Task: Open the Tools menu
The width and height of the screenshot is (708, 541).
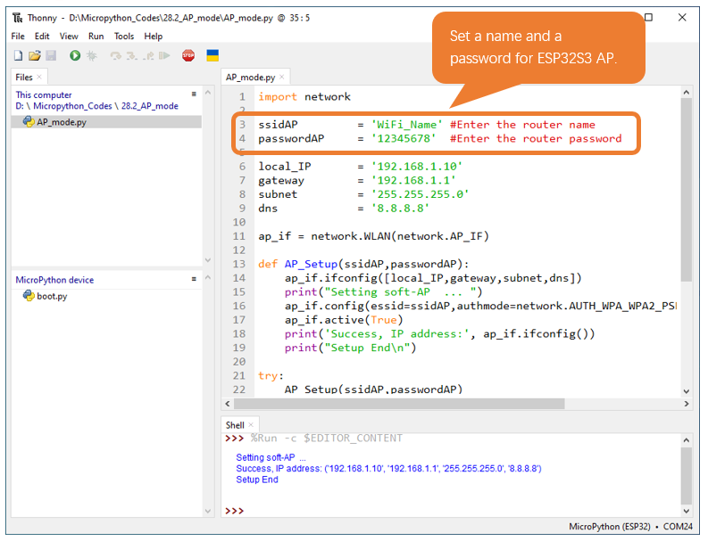Action: [124, 36]
